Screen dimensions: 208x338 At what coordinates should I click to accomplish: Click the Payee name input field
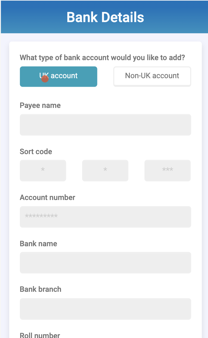coord(105,125)
